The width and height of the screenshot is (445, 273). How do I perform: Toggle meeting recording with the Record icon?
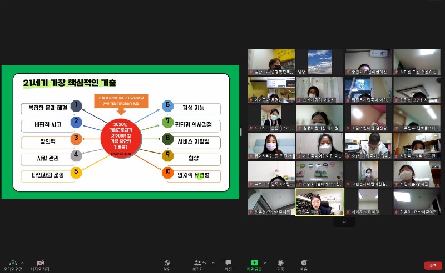[x=280, y=262]
